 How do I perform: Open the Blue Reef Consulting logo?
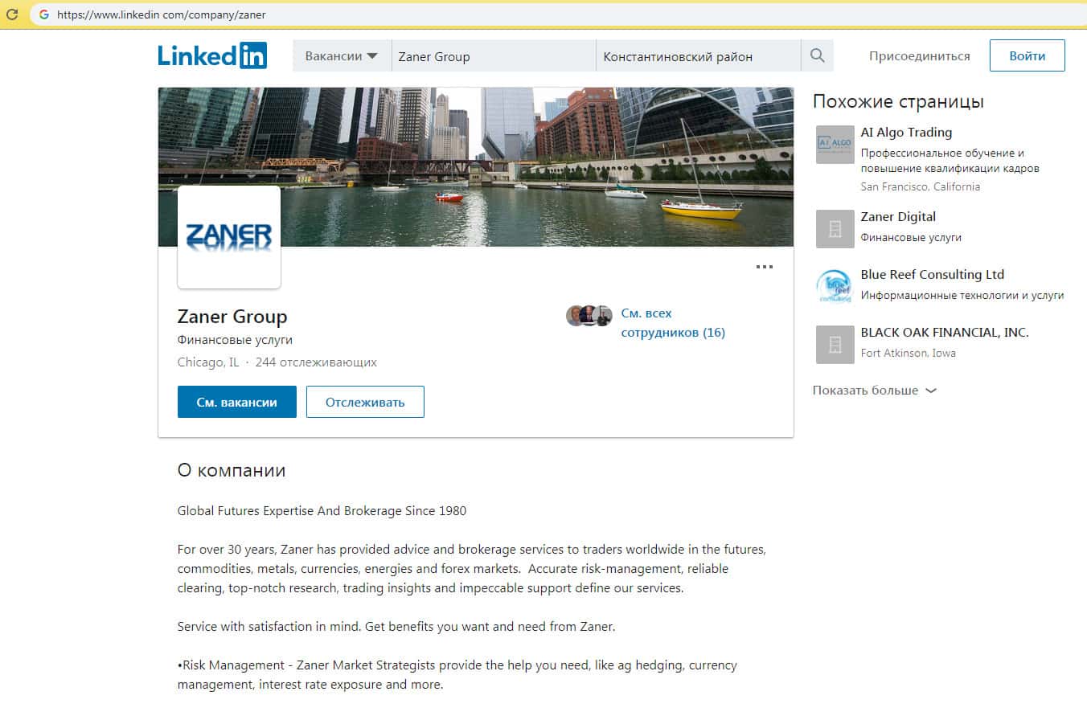pyautogui.click(x=835, y=287)
